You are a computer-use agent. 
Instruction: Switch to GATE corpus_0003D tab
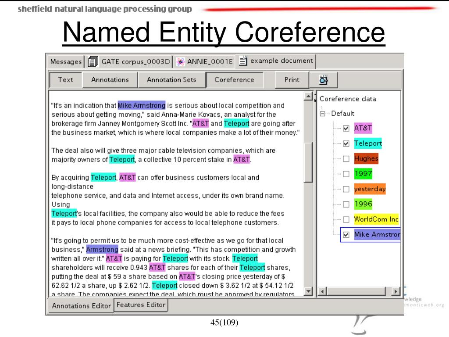click(129, 61)
